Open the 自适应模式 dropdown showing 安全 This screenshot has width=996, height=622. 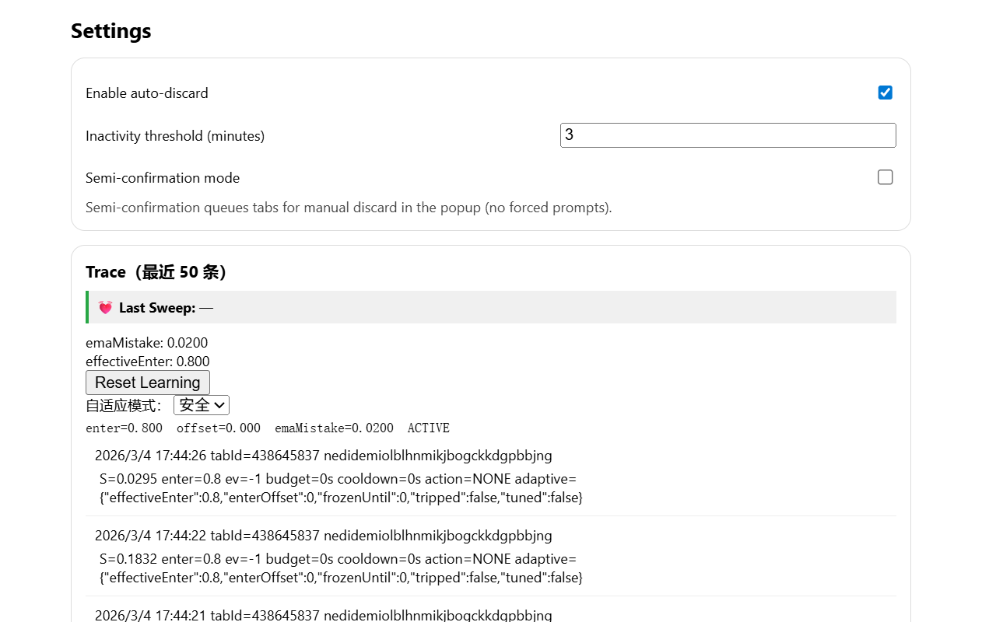click(202, 405)
